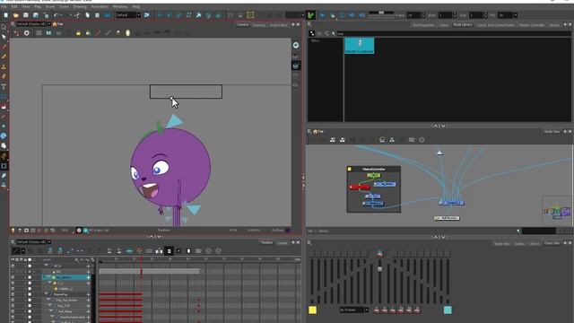
Task: Click the circular render view icon beside Camera view
Action: (x=296, y=45)
